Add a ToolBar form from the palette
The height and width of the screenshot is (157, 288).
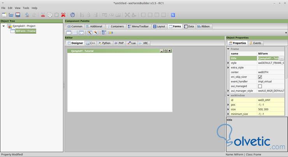111,33
